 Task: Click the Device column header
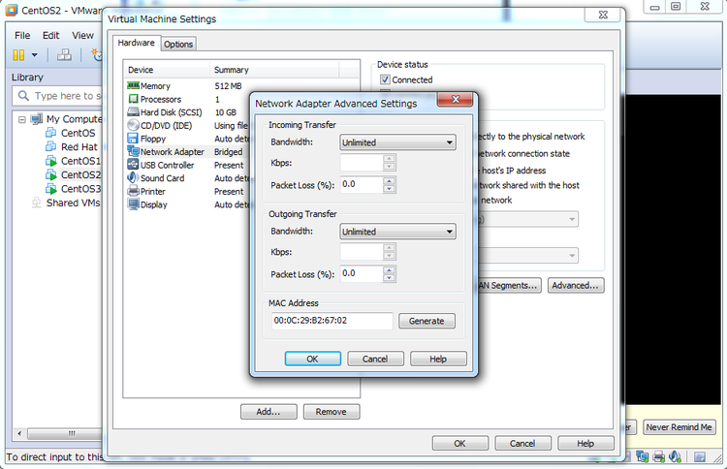[x=167, y=70]
